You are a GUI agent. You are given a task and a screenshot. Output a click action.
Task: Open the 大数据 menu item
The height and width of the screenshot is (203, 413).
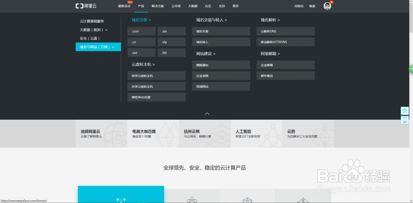pos(193,6)
